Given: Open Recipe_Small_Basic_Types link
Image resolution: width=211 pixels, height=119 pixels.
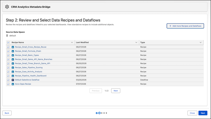Looking at the screenshot, I should tap(27, 55).
